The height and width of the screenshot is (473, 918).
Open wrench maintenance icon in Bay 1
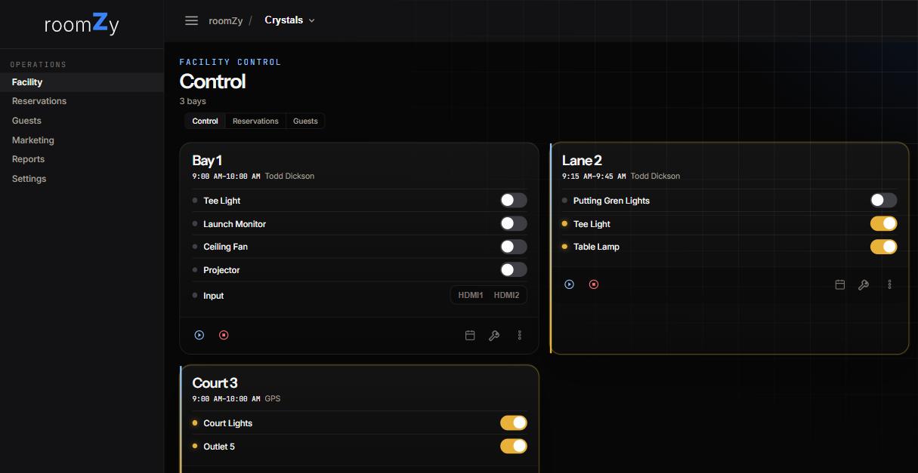tap(494, 336)
